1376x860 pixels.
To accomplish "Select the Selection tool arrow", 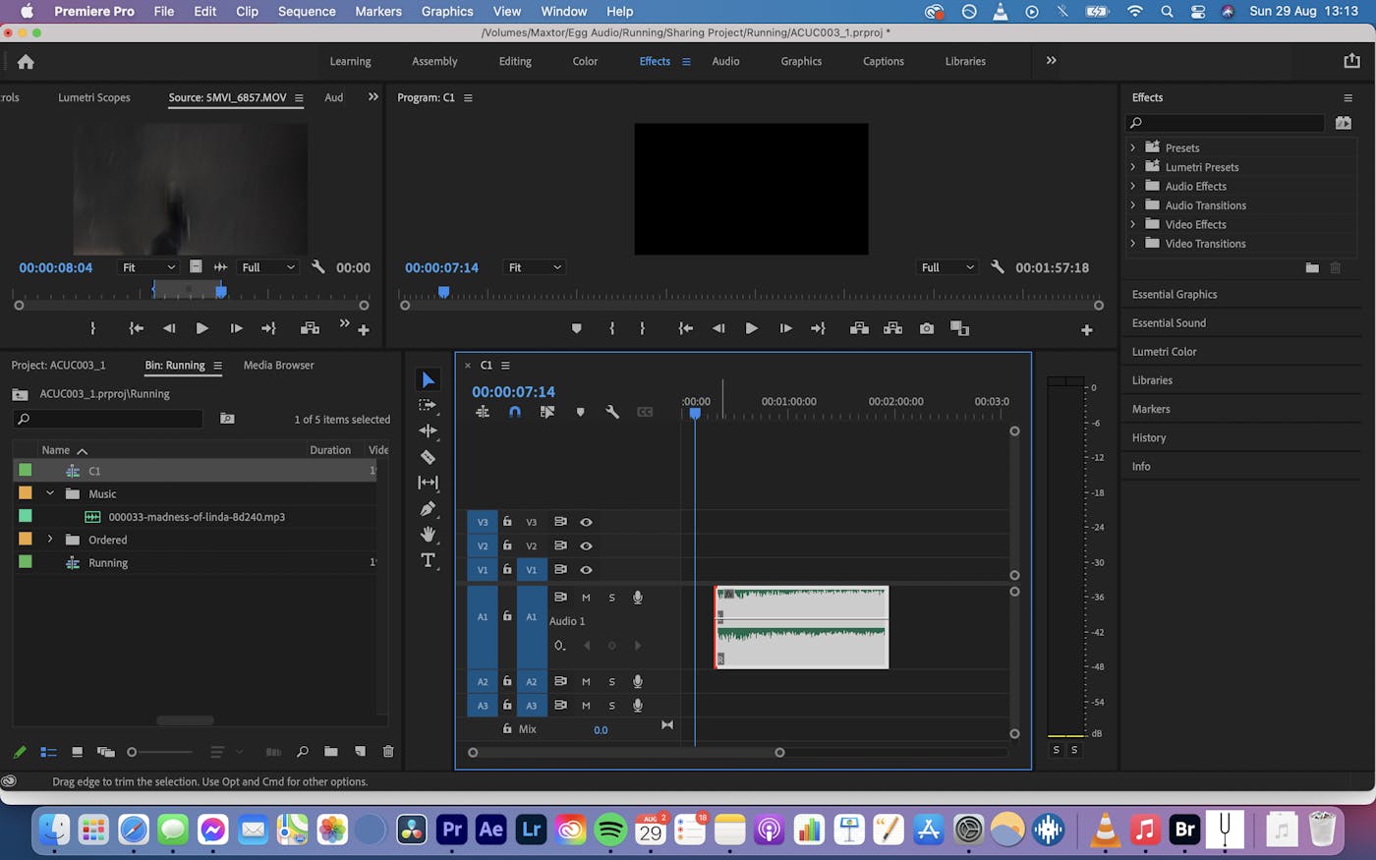I will [x=428, y=379].
